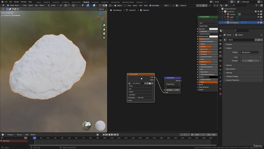264x149 pixels.
Task: Open the Render properties tab icon
Action: pyautogui.click(x=220, y=40)
